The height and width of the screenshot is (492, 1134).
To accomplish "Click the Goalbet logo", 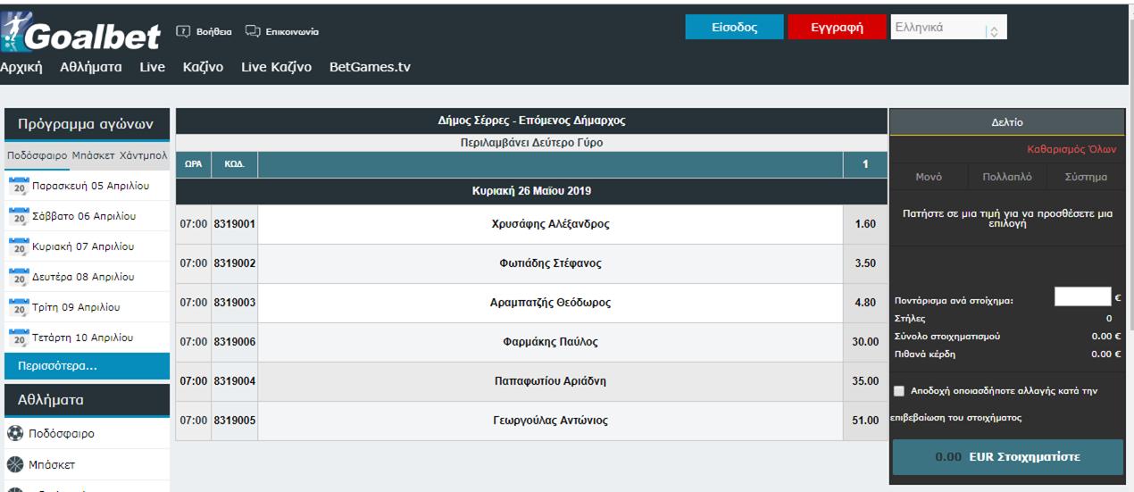I will [80, 34].
